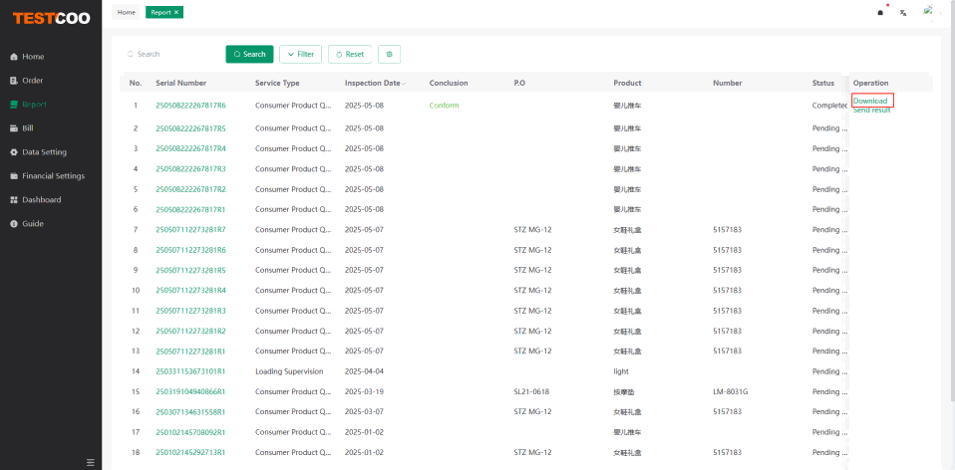
Task: Sort by Inspection Date column arrow
Action: click(x=403, y=84)
